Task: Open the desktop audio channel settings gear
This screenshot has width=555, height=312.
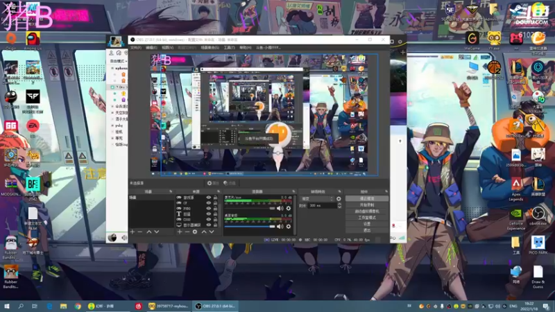Action: coord(289,227)
